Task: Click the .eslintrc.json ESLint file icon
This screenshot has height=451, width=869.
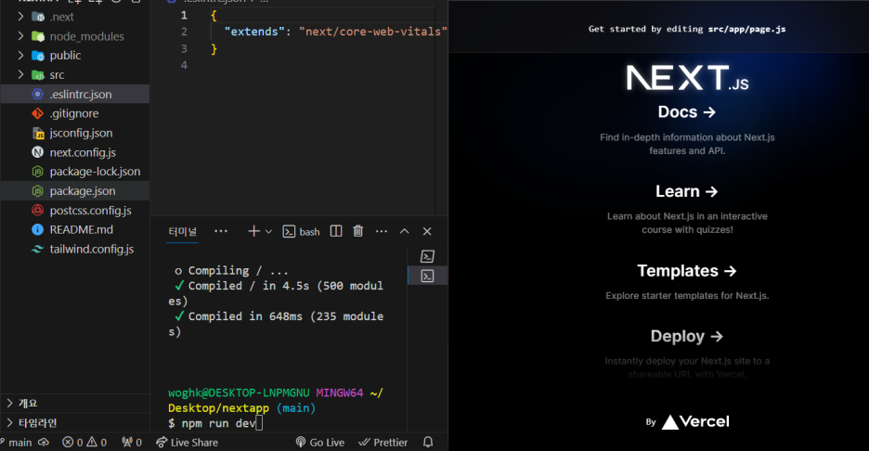Action: click(38, 94)
